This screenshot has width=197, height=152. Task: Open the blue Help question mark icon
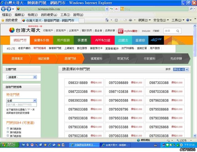point(188,20)
